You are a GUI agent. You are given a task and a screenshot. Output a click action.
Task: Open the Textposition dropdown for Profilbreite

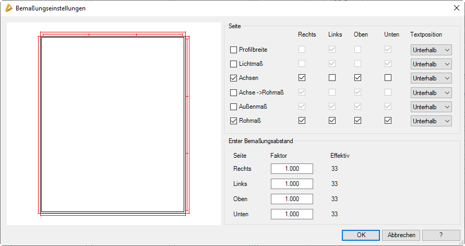click(x=431, y=50)
